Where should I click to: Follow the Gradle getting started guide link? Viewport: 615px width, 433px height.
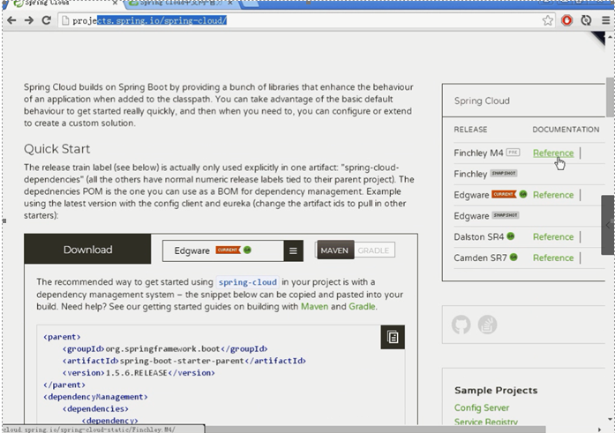click(x=362, y=306)
